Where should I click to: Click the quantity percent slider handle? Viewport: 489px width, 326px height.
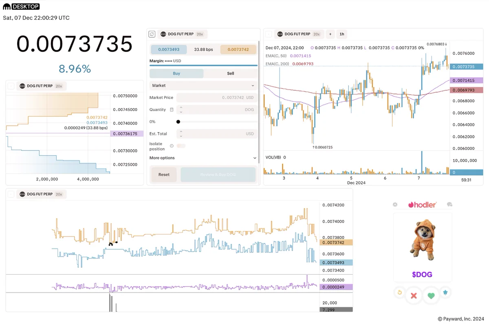178,122
